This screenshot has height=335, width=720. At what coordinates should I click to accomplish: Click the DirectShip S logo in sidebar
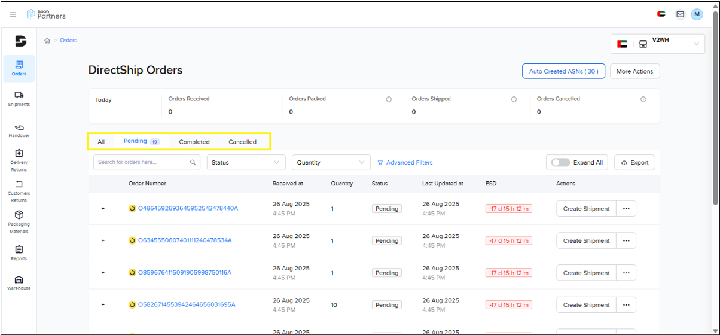(x=20, y=41)
